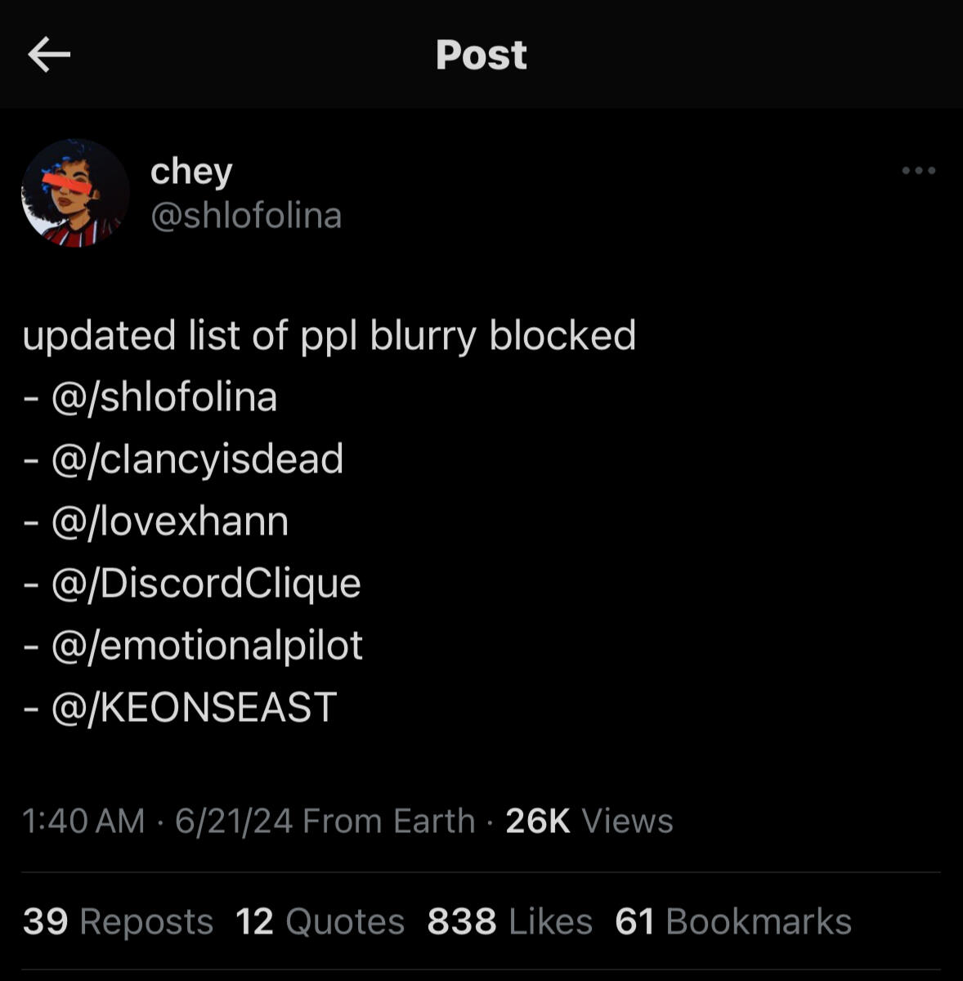Tap the @/lovexhann line in the post
This screenshot has height=981, width=963.
pyautogui.click(x=156, y=521)
